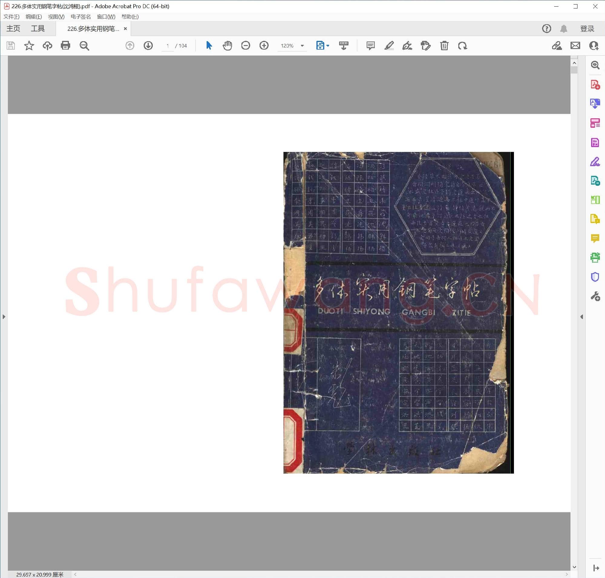
Task: Add a sticky note comment
Action: pyautogui.click(x=371, y=46)
